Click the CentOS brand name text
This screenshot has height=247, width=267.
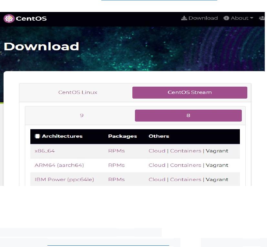[31, 18]
